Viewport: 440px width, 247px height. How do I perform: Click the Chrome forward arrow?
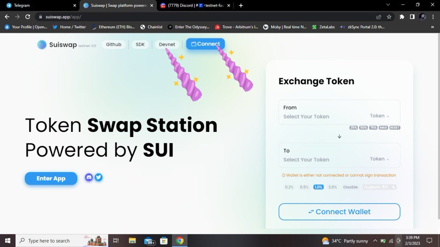click(17, 17)
